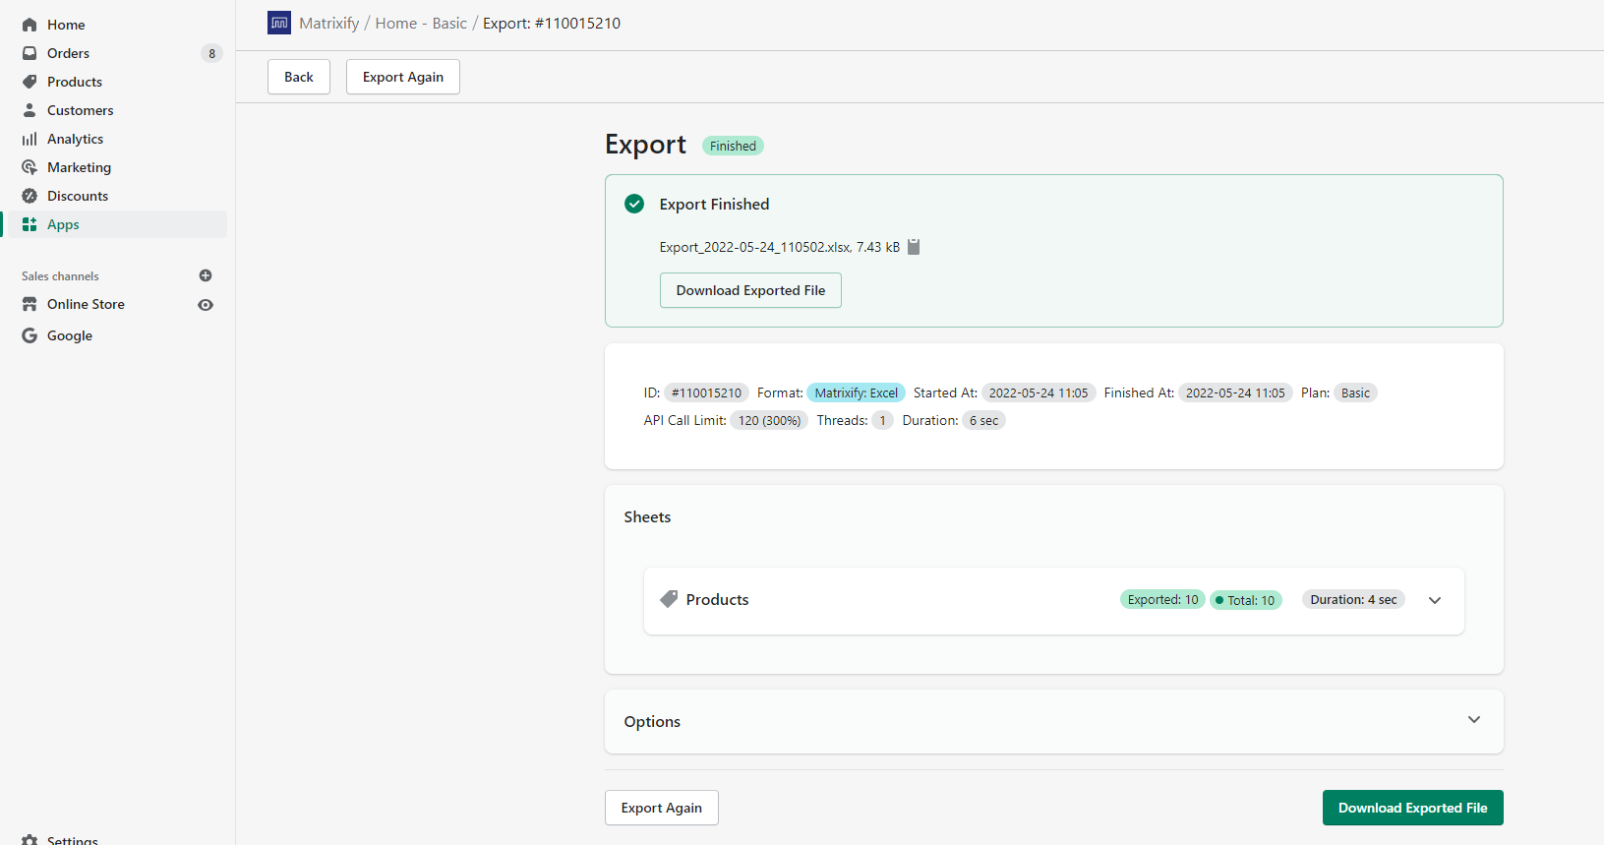Click the orders count badge 8

point(211,53)
